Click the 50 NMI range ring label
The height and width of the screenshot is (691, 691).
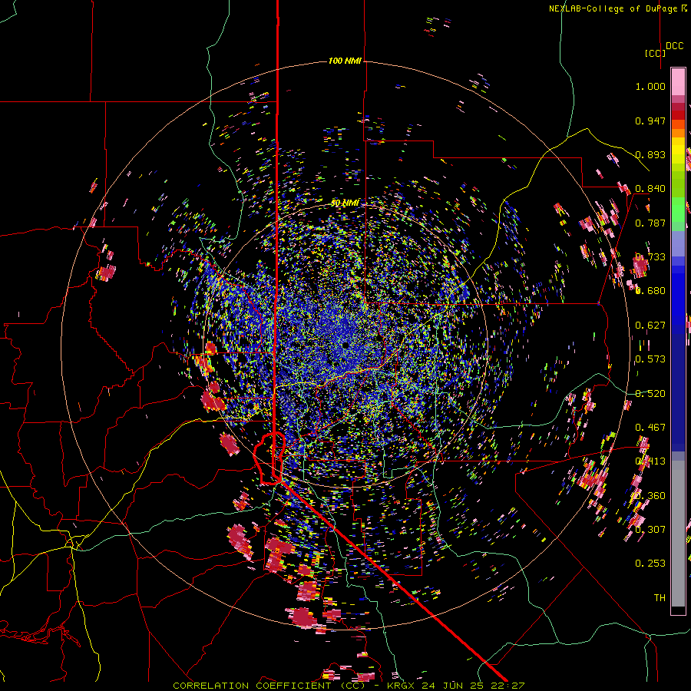pos(345,203)
